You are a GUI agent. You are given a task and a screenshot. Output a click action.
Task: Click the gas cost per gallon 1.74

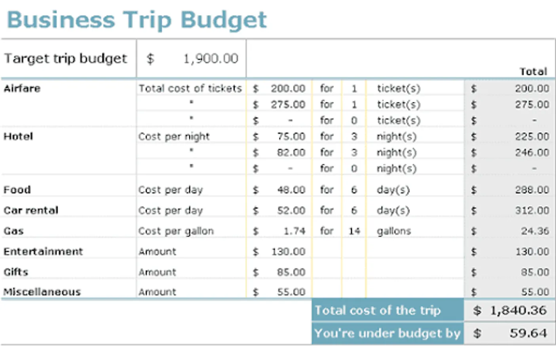(279, 231)
